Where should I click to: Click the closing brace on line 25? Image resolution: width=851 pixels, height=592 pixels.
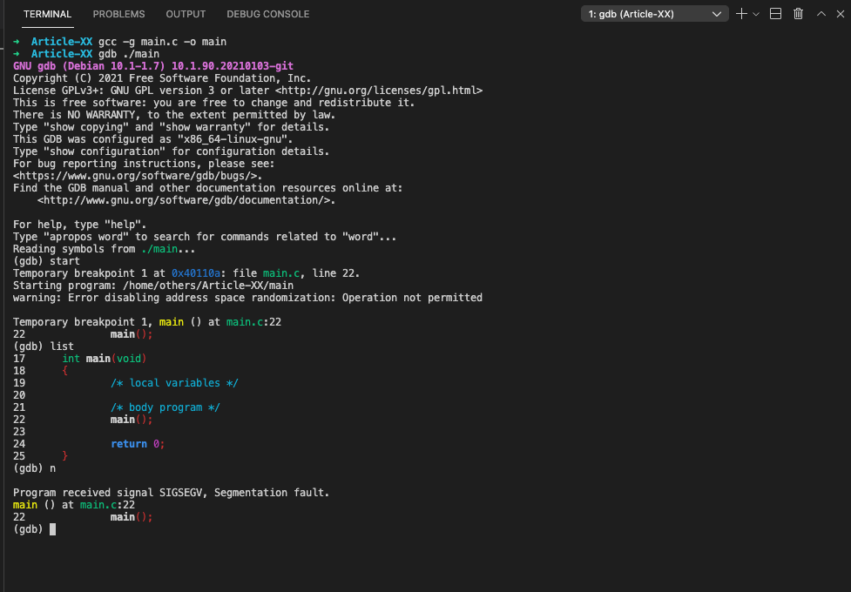65,456
